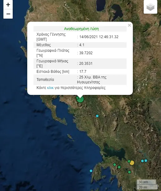Zoom out the map with minus button
The height and width of the screenshot is (191, 161).
pyautogui.click(x=8, y=14)
